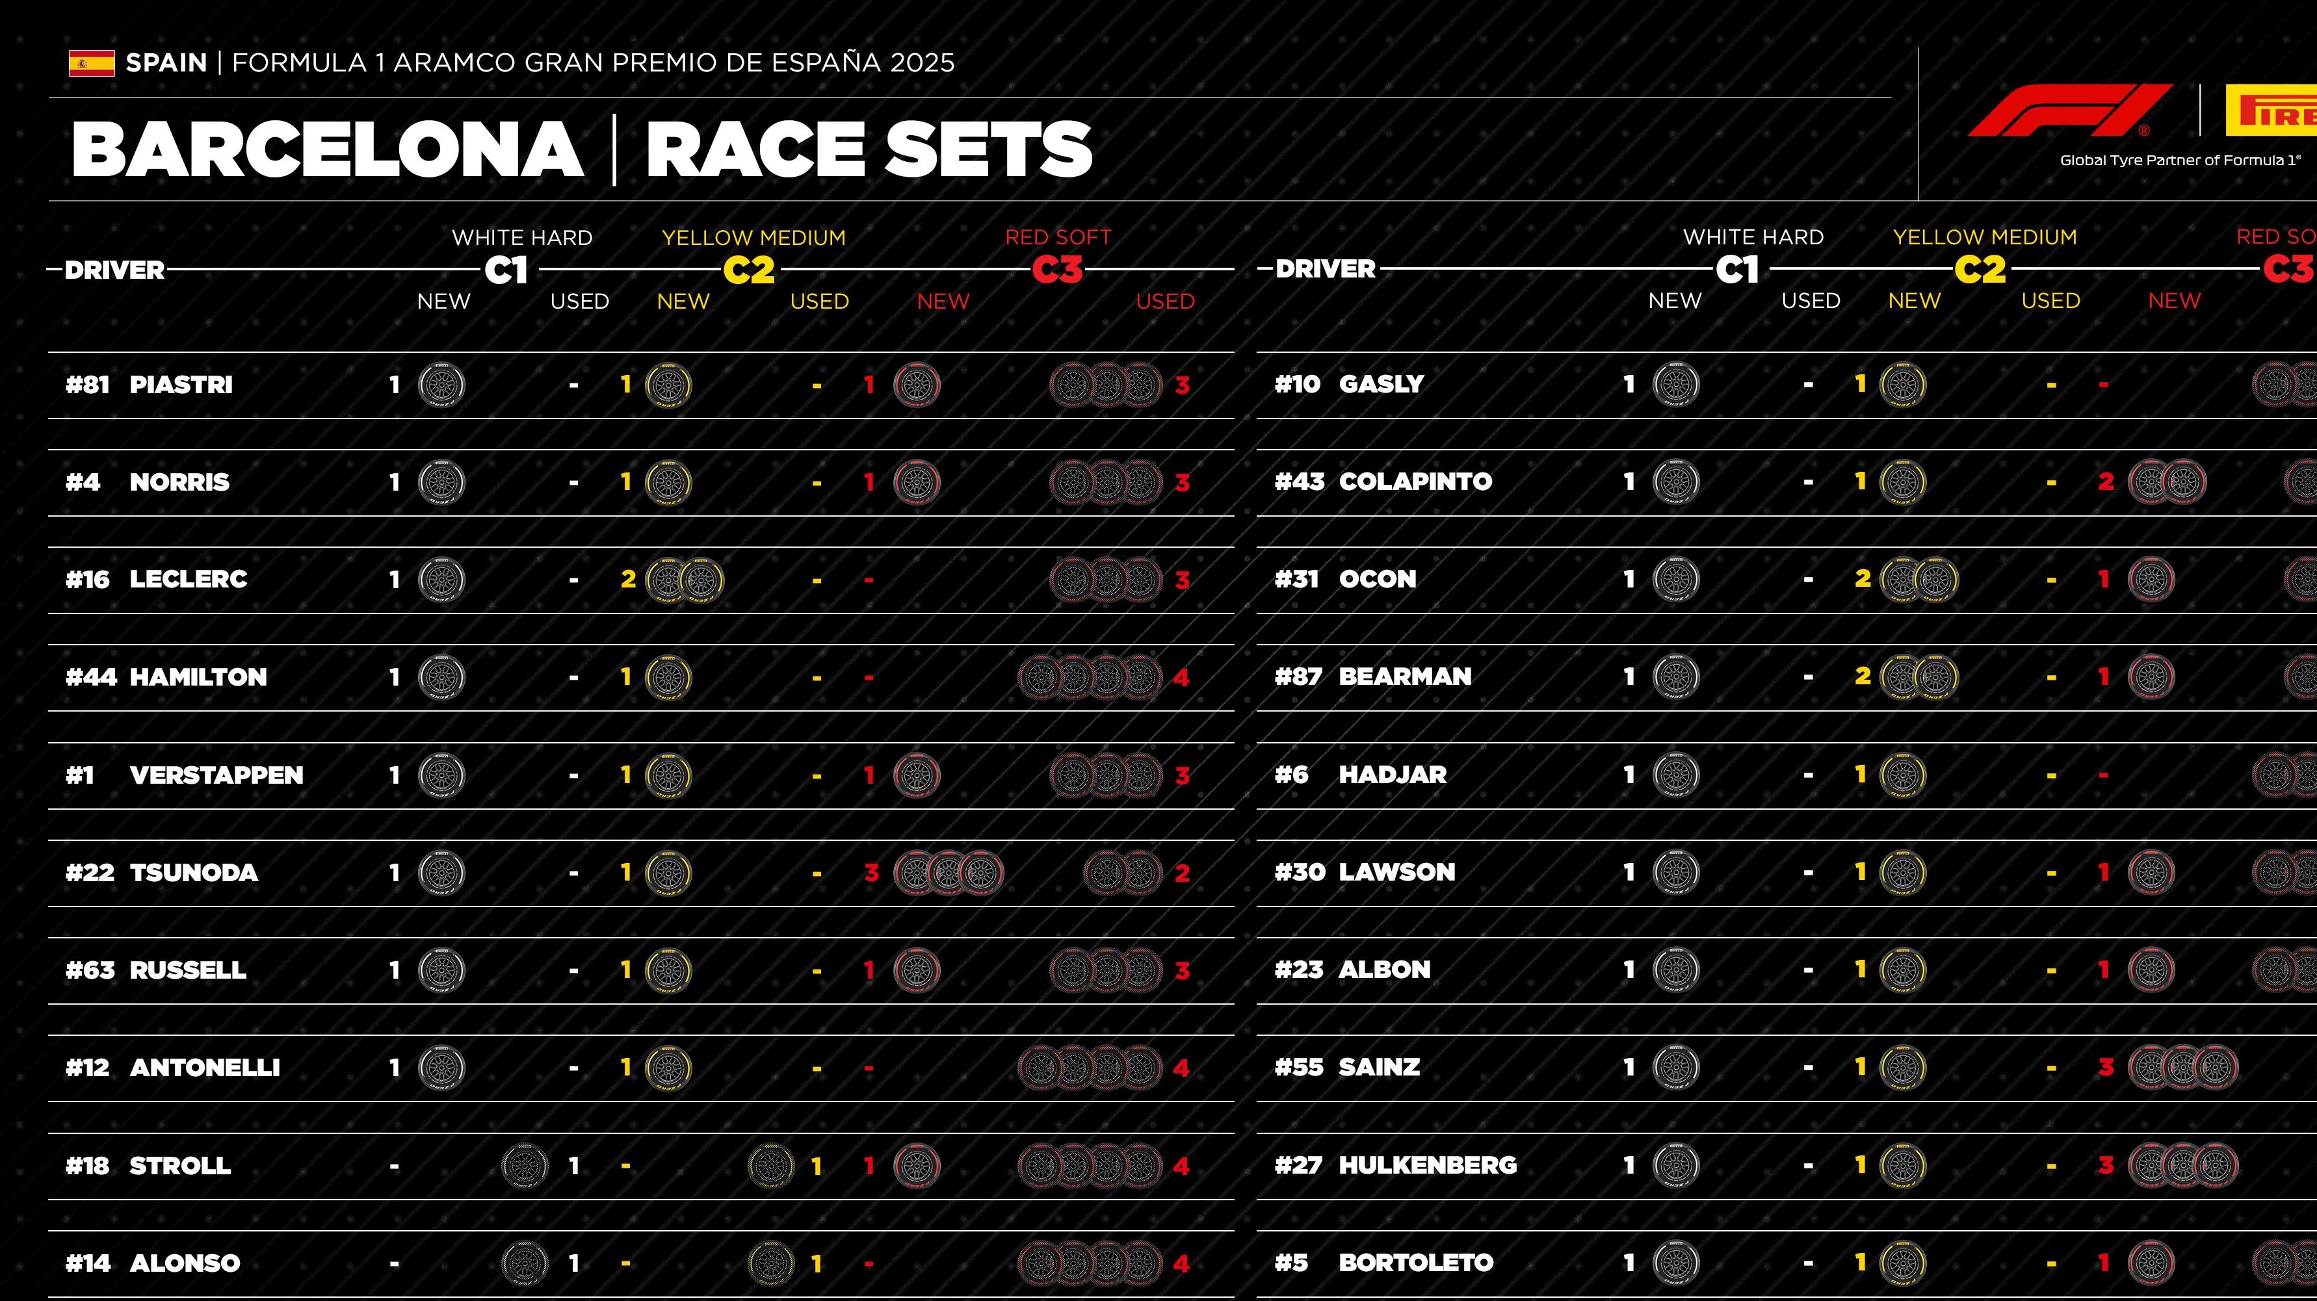Click the Spain flag icon
Viewport: 2317px width, 1301px height.
92,63
